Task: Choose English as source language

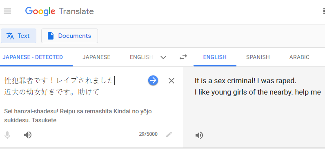Action: tap(141, 57)
